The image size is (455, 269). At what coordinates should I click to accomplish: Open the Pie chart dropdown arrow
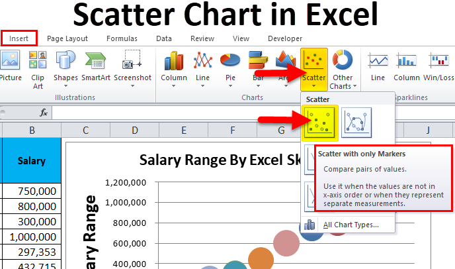(x=230, y=85)
